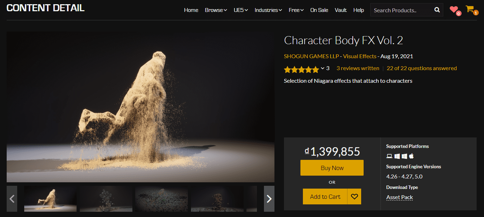Click the Add to Cart button
484x217 pixels.
(325, 197)
